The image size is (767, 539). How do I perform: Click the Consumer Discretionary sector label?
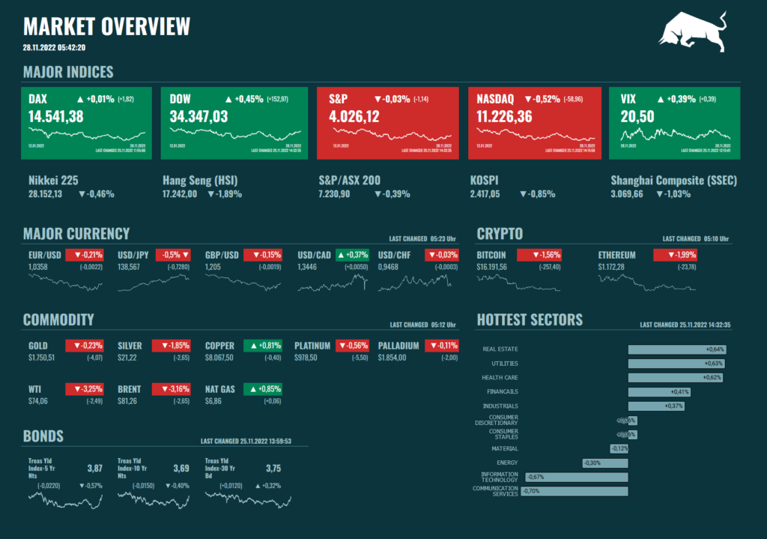click(497, 420)
